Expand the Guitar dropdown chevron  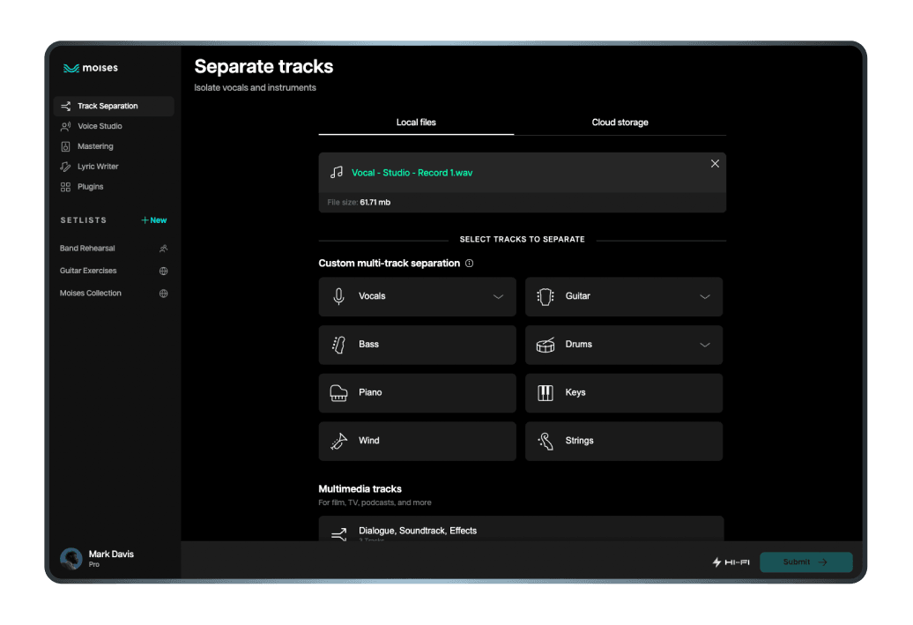tap(704, 297)
